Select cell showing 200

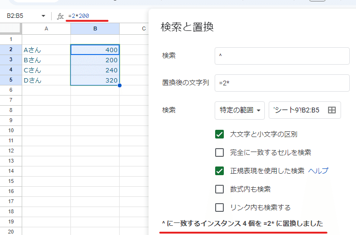pos(95,60)
